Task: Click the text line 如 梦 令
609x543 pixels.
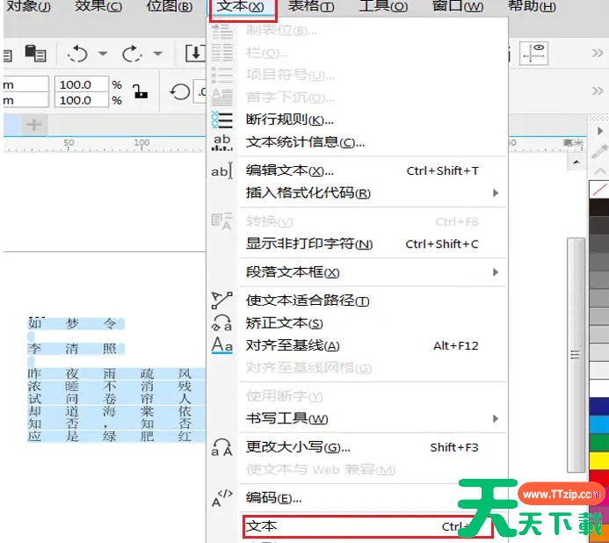Action: tap(76, 323)
